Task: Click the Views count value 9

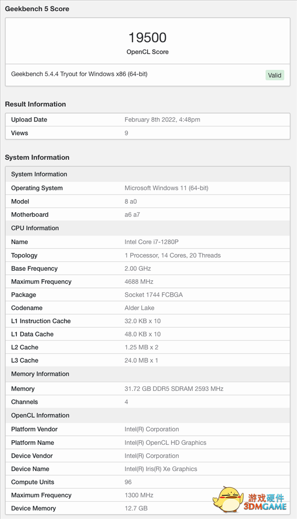Action: [x=126, y=133]
